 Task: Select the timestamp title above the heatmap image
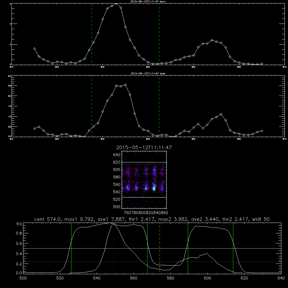tap(144, 147)
